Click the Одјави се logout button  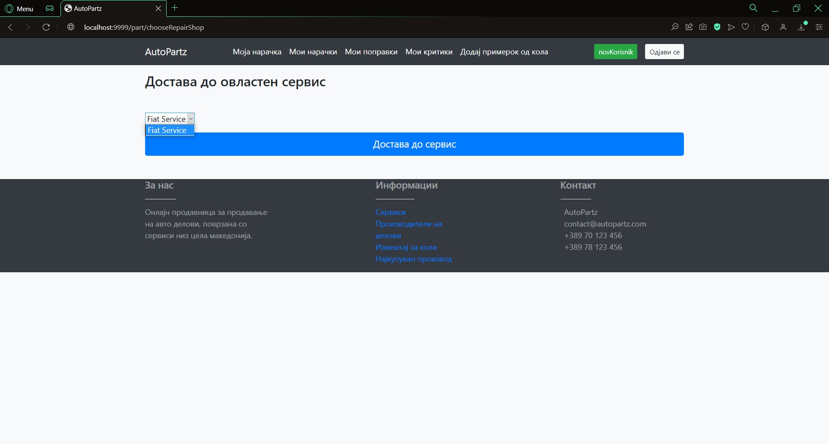click(x=664, y=52)
